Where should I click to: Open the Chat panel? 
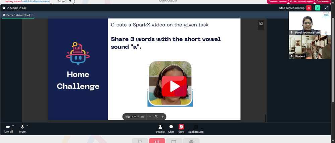(x=171, y=129)
